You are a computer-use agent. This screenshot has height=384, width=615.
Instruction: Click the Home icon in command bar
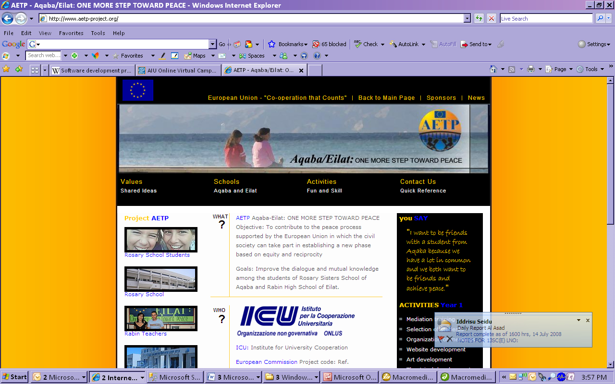click(493, 69)
